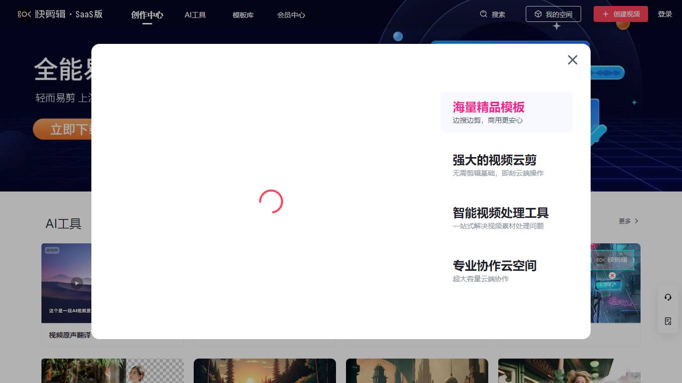Open the 会员中心 menu item
Viewport: 682px width, 383px height.
pyautogui.click(x=291, y=15)
